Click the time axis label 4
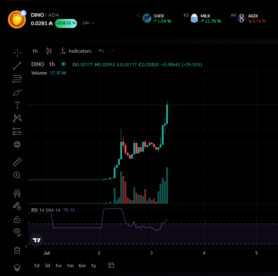The width and height of the screenshot is (278, 276). click(204, 253)
